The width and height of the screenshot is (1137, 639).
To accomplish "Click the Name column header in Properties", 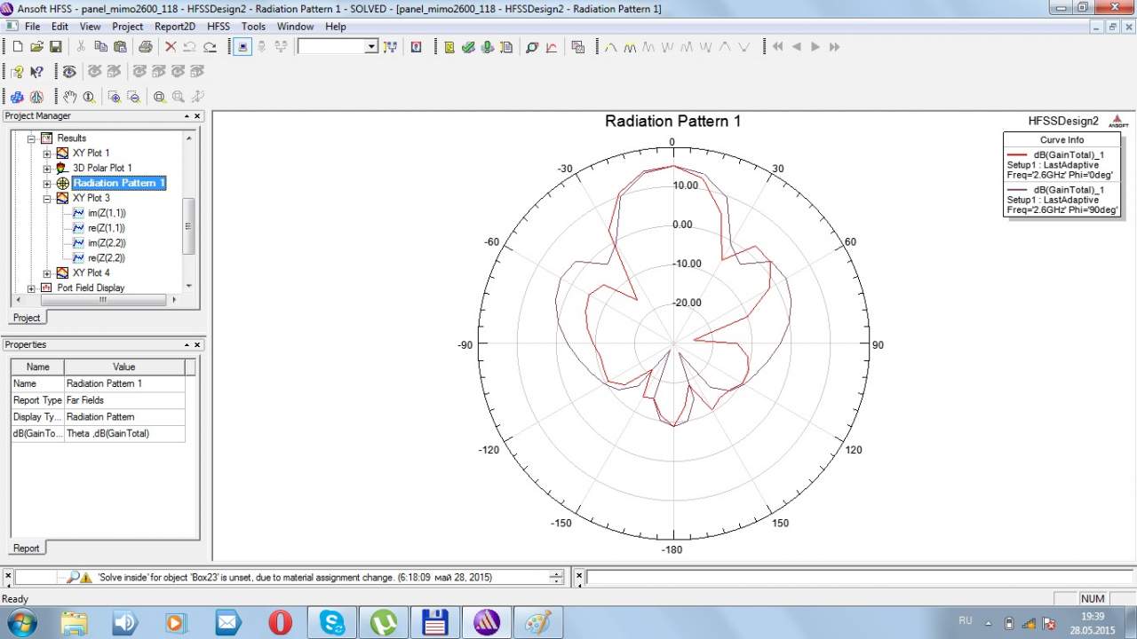I will point(37,367).
